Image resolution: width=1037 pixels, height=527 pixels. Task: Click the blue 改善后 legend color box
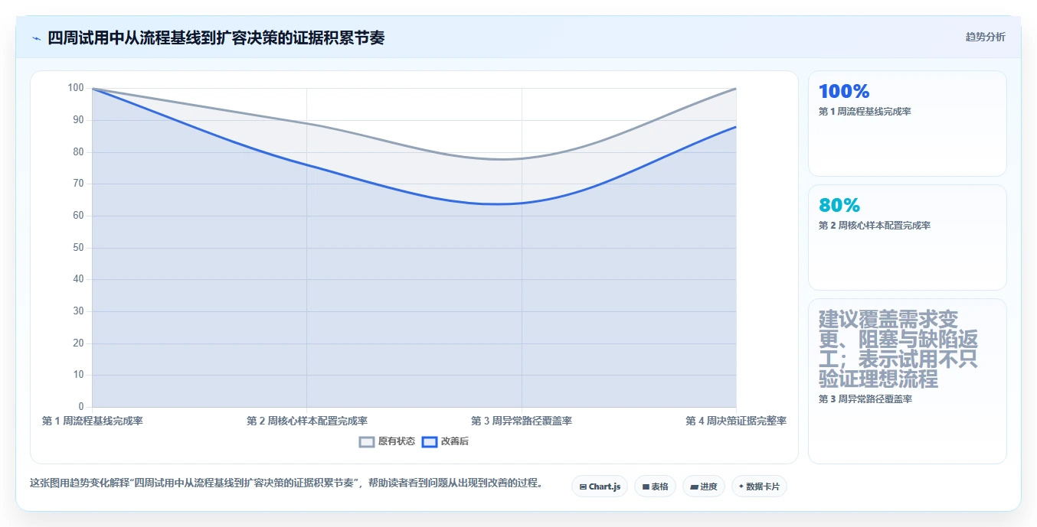430,441
